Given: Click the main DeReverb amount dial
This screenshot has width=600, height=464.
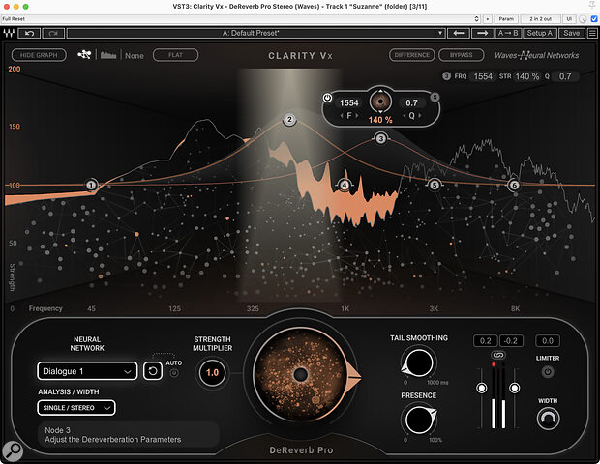Looking at the screenshot, I should click(301, 374).
